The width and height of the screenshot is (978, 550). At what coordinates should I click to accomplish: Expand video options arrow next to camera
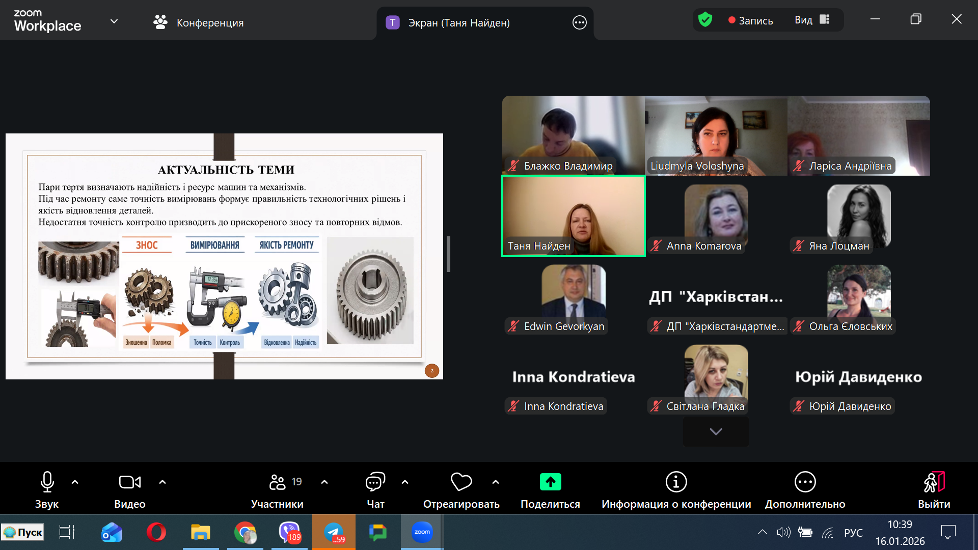(162, 482)
